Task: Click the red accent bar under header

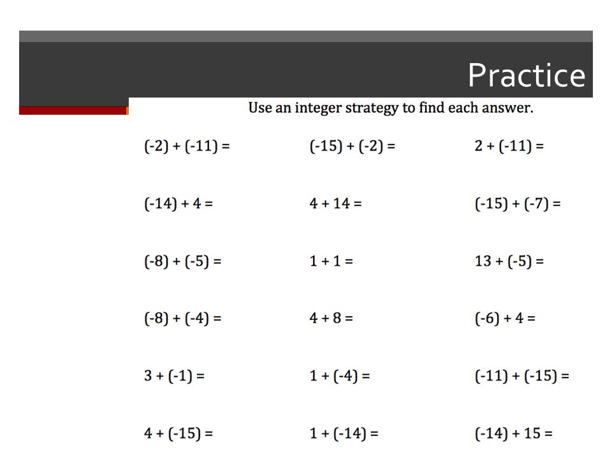Action: 74,110
